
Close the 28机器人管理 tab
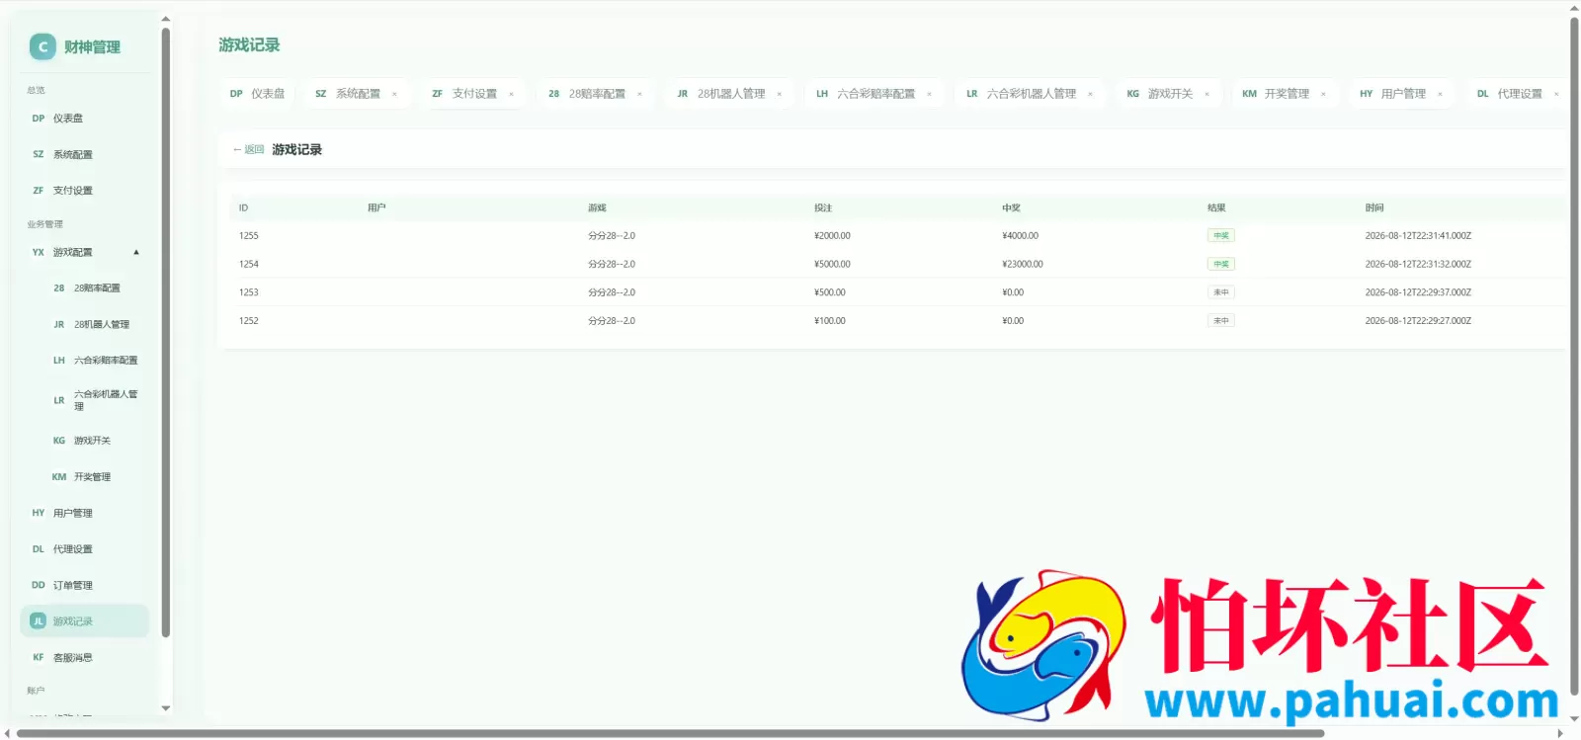780,95
